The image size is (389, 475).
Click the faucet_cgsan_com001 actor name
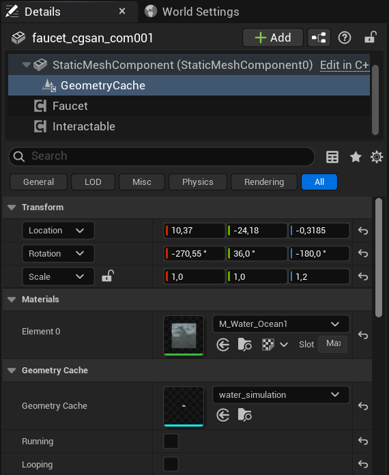pyautogui.click(x=92, y=38)
